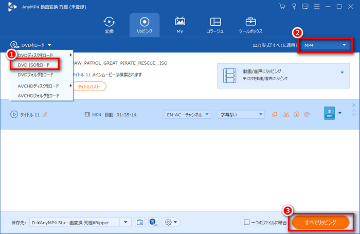Click the pencil icon to rename タイトル 11
Image resolution: width=360 pixels, height=234 pixels.
tap(45, 114)
